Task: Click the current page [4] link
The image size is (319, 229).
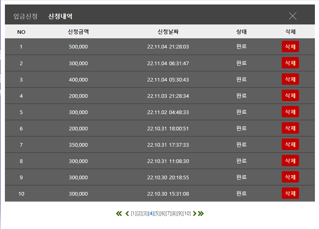Action: [151, 214]
